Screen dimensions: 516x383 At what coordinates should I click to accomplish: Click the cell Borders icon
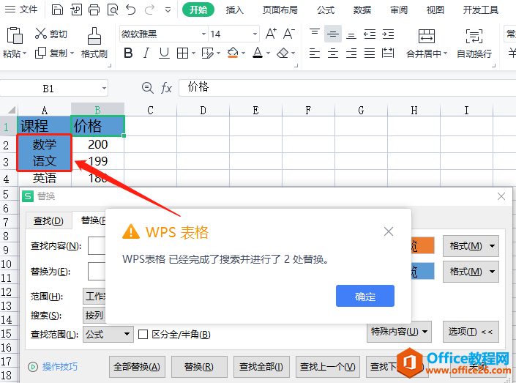[182, 53]
